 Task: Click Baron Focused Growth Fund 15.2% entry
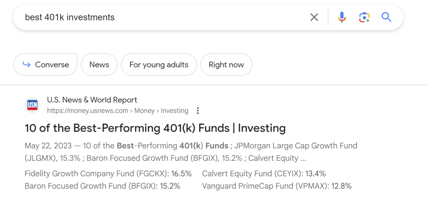pyautogui.click(x=102, y=186)
